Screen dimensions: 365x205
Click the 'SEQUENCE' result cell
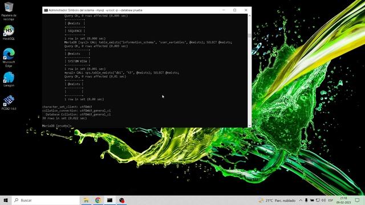click(x=75, y=31)
